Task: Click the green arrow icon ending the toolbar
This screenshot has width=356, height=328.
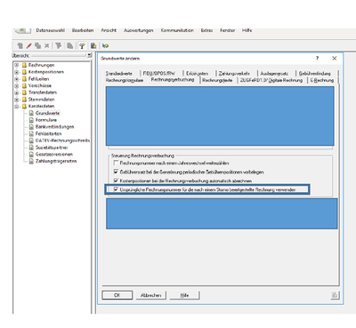Action: point(105,45)
